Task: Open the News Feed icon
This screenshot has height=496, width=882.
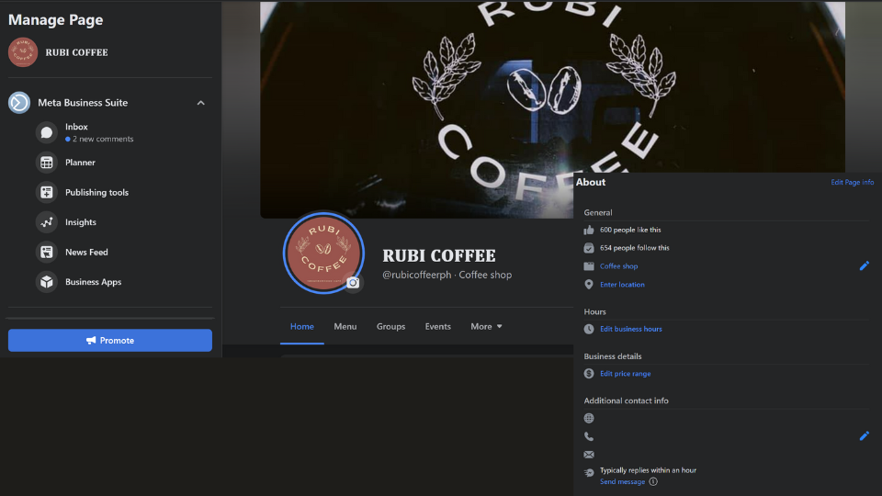Action: 47,252
